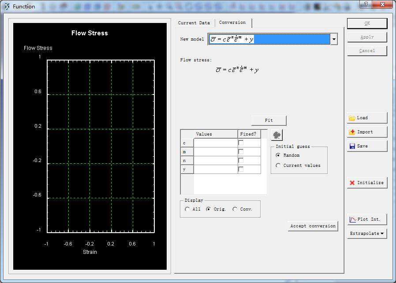The image size is (396, 283).
Task: Check the Fixed box for parameter c
Action: point(241,143)
